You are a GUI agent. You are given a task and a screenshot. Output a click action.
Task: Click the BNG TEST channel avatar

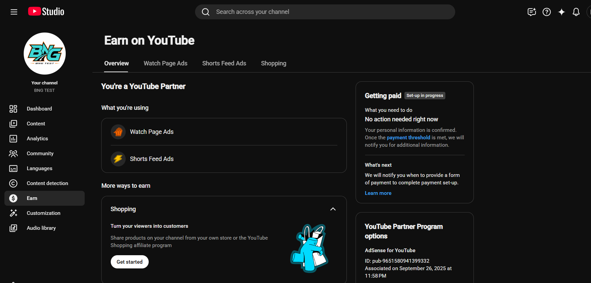pyautogui.click(x=45, y=54)
